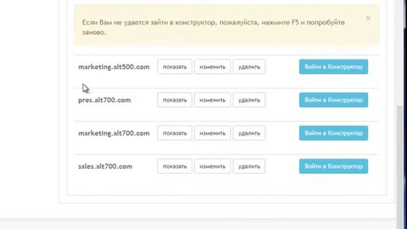The height and width of the screenshot is (229, 407).
Task: Click показать for sales.alt700.com
Action: [x=175, y=166]
